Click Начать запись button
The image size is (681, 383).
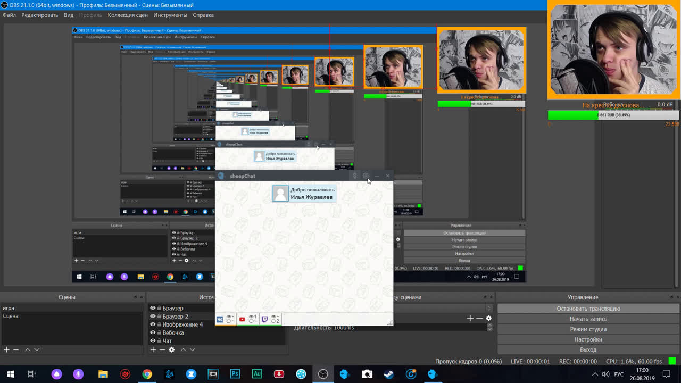[588, 319]
